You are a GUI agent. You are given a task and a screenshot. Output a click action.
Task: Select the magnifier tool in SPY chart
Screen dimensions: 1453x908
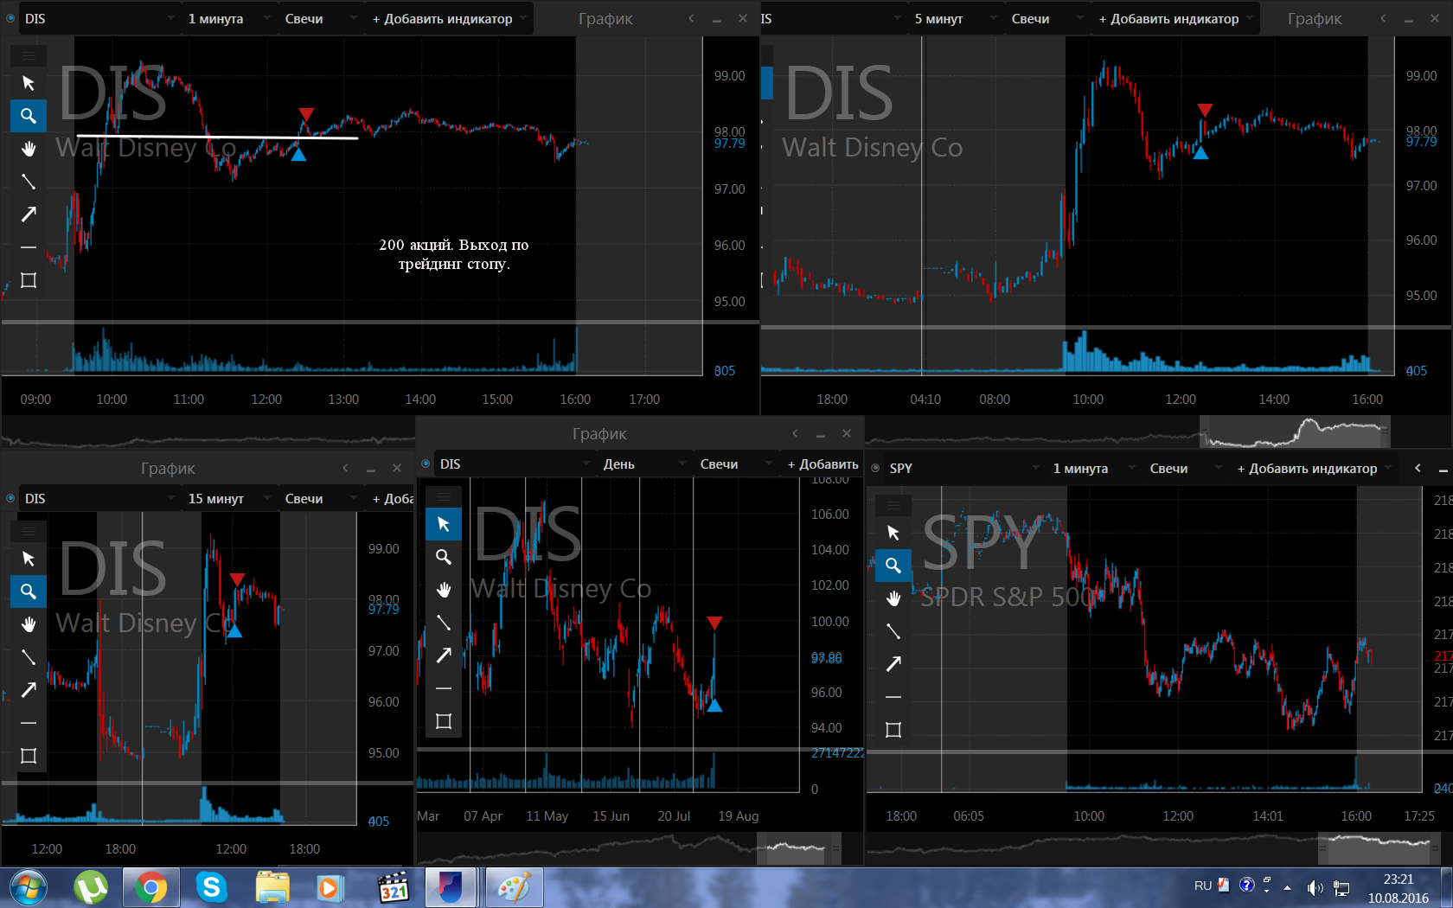coord(893,566)
